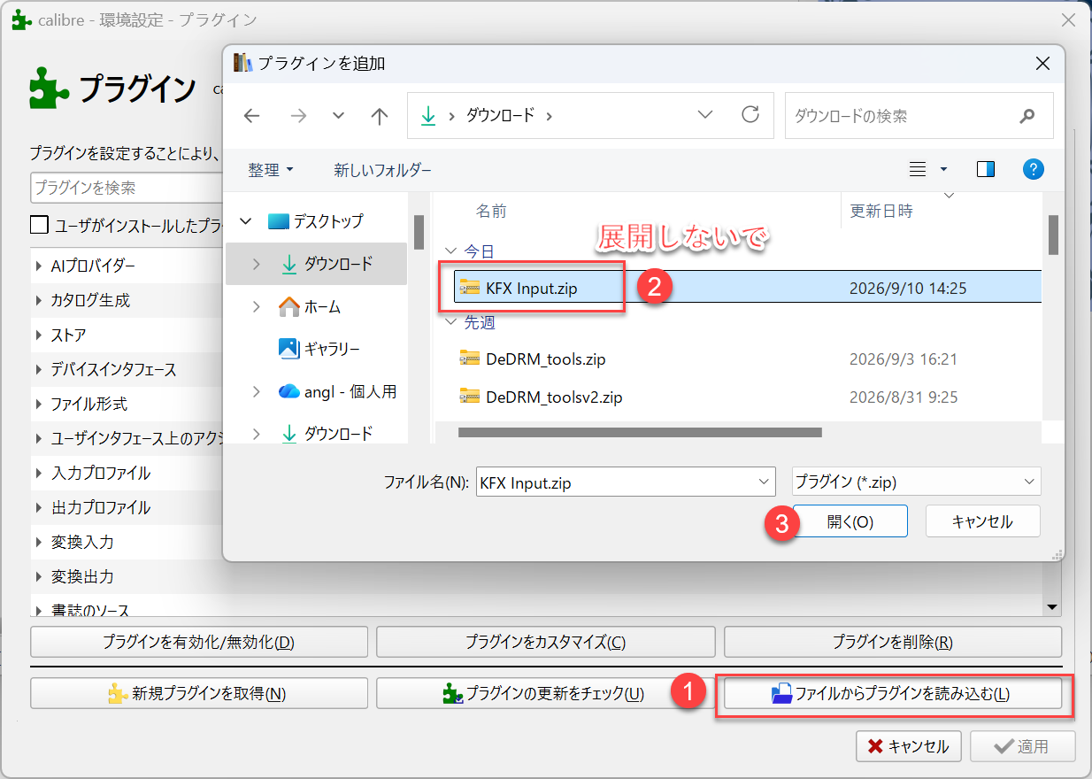Image resolution: width=1092 pixels, height=779 pixels.
Task: Open the view options dropdown arrow
Action: (x=943, y=169)
